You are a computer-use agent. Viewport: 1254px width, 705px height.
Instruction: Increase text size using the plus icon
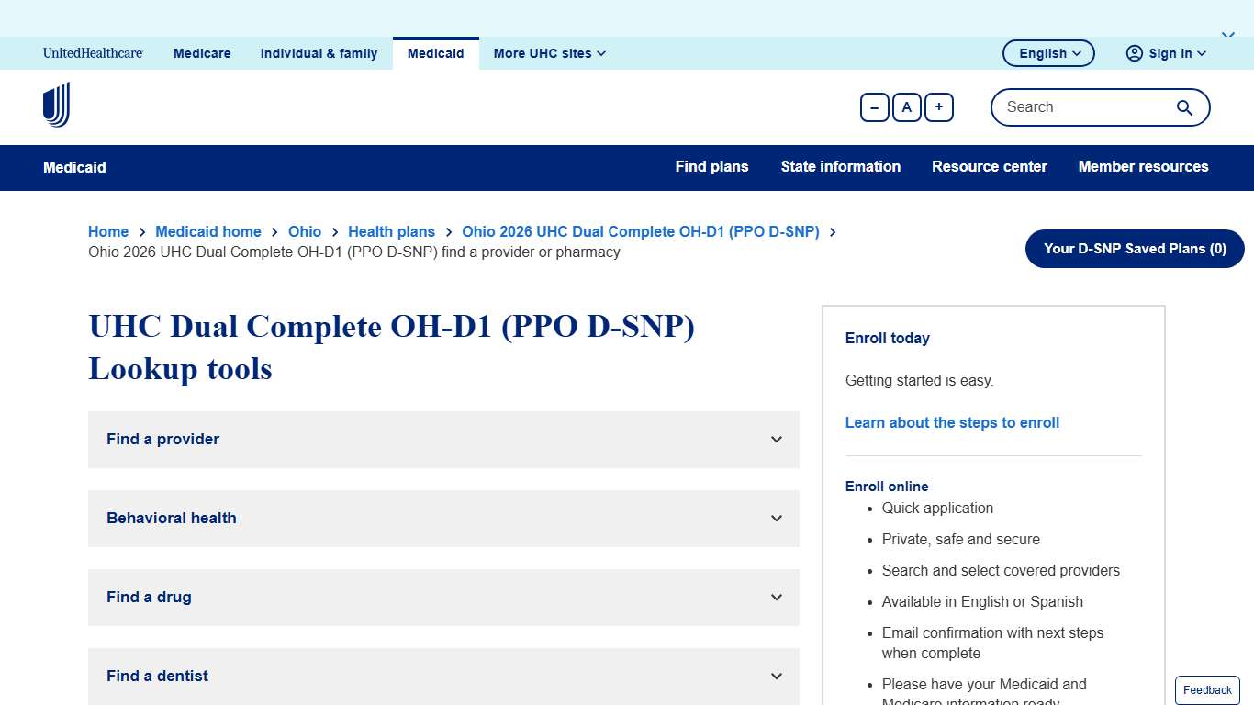(x=938, y=107)
